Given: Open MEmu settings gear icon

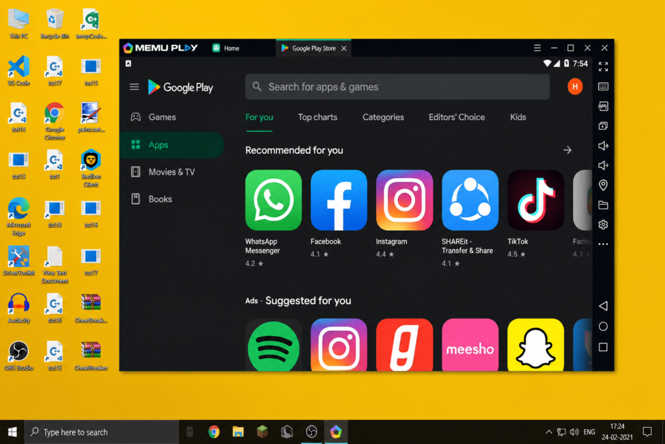Looking at the screenshot, I should tap(603, 224).
